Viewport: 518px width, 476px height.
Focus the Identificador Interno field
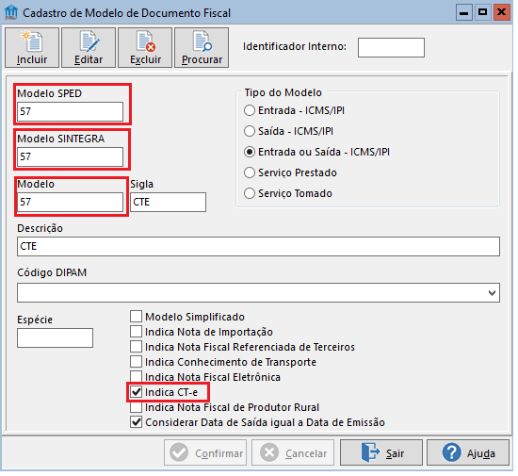point(391,47)
